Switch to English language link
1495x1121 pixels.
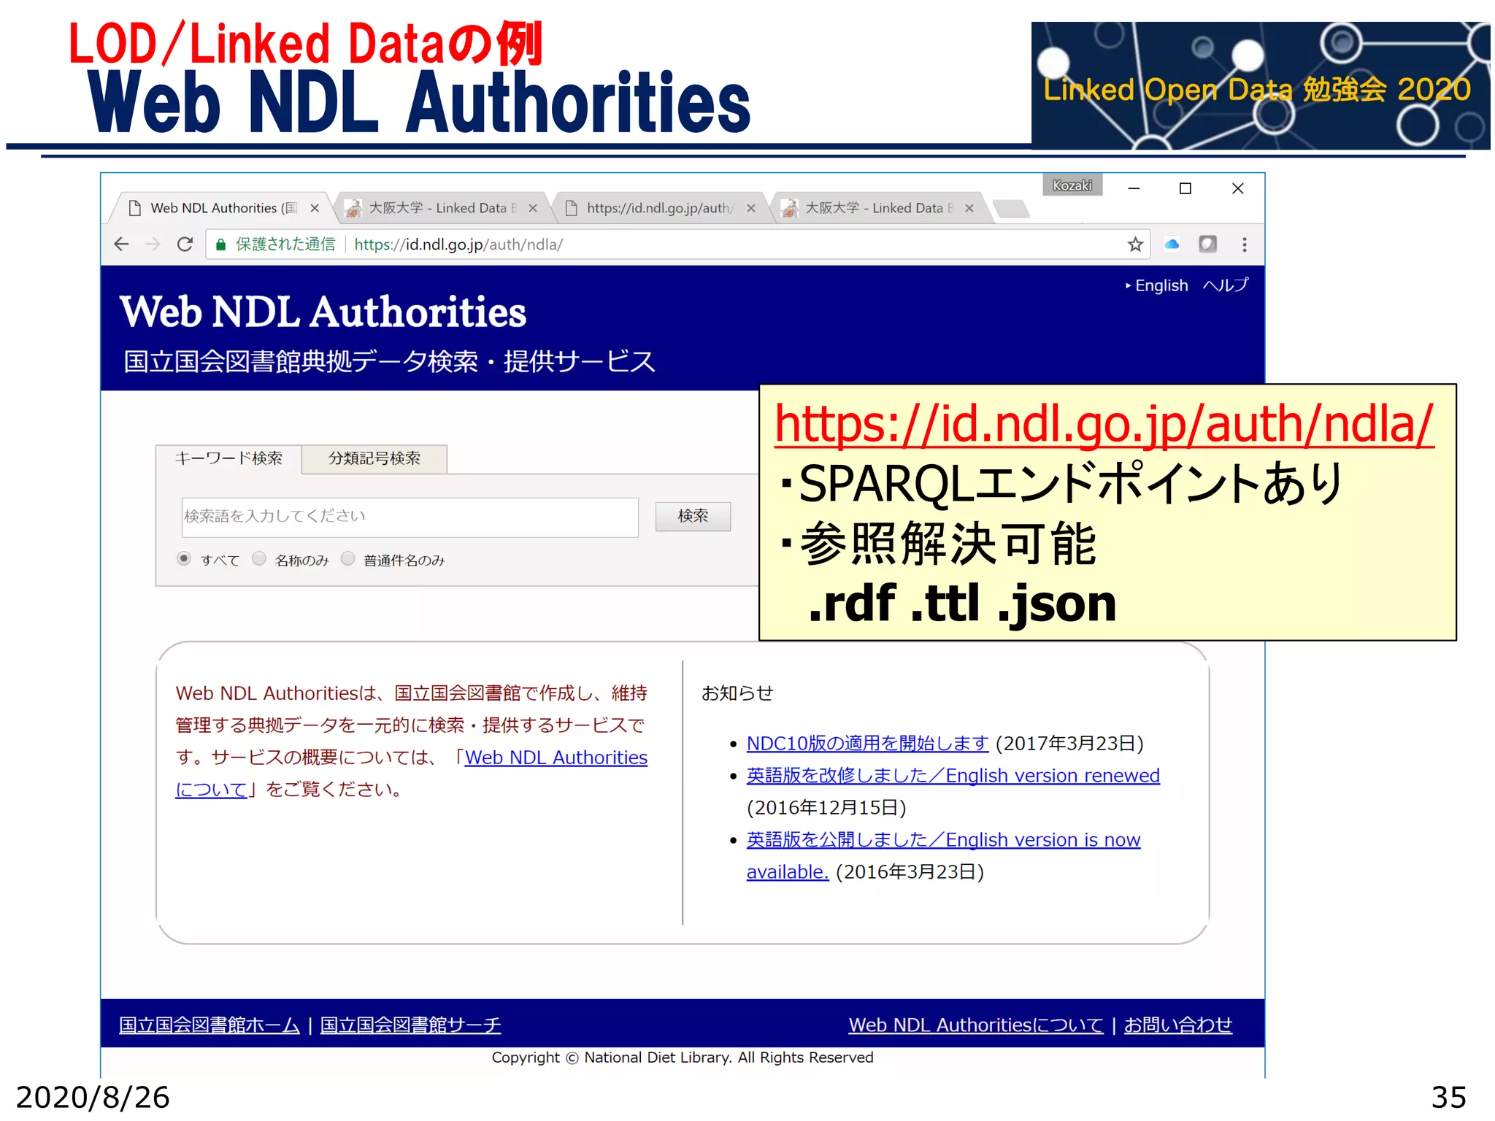[1161, 285]
